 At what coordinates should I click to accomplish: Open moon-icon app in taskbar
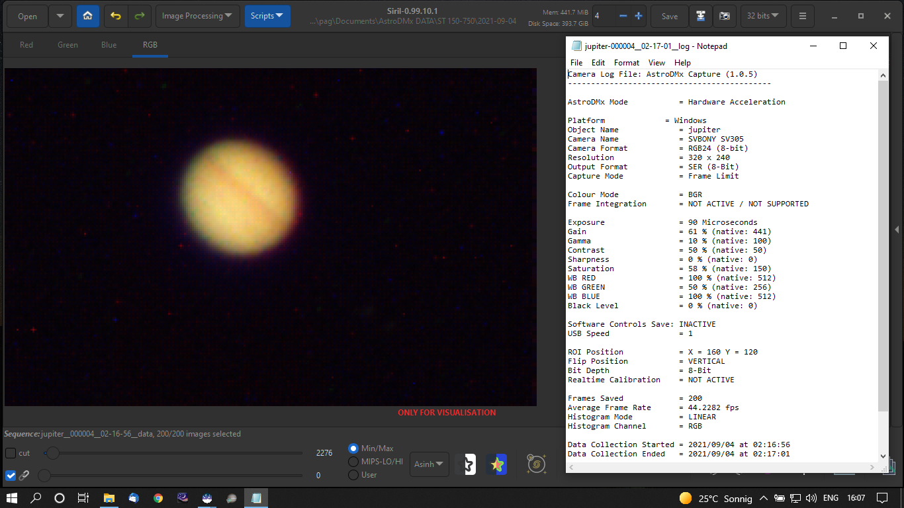183,498
